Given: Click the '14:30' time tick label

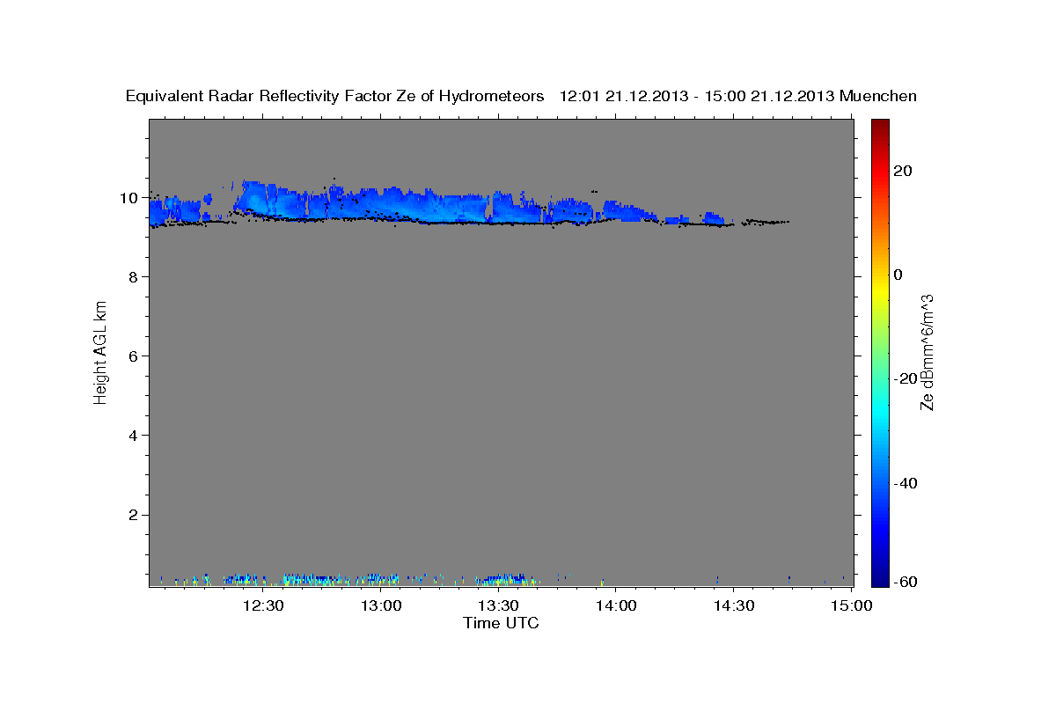Looking at the screenshot, I should coord(733,605).
